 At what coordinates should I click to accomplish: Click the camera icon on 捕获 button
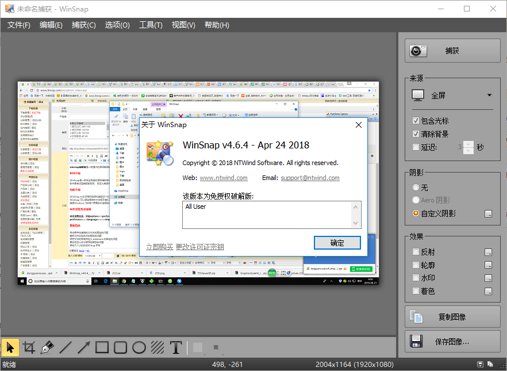pyautogui.click(x=418, y=51)
